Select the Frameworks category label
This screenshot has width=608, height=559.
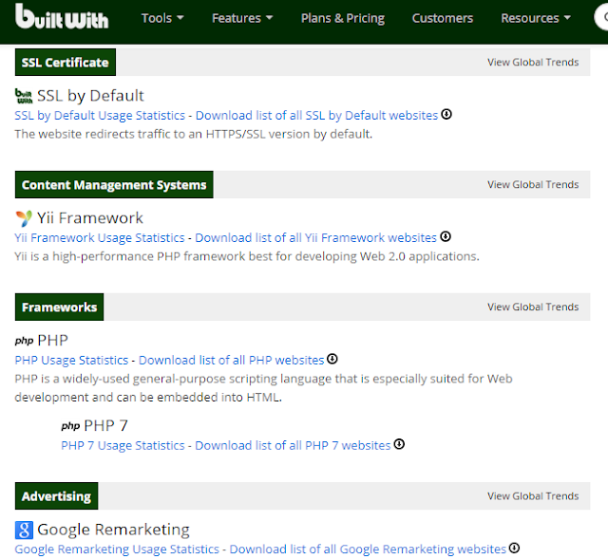[x=59, y=307]
